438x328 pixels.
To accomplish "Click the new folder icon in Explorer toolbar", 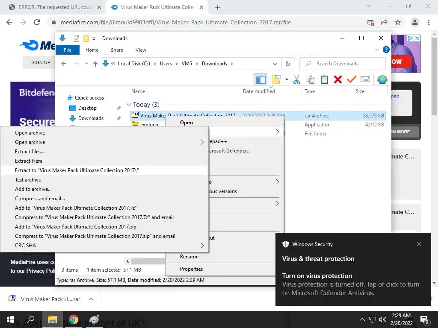I will 276,80.
